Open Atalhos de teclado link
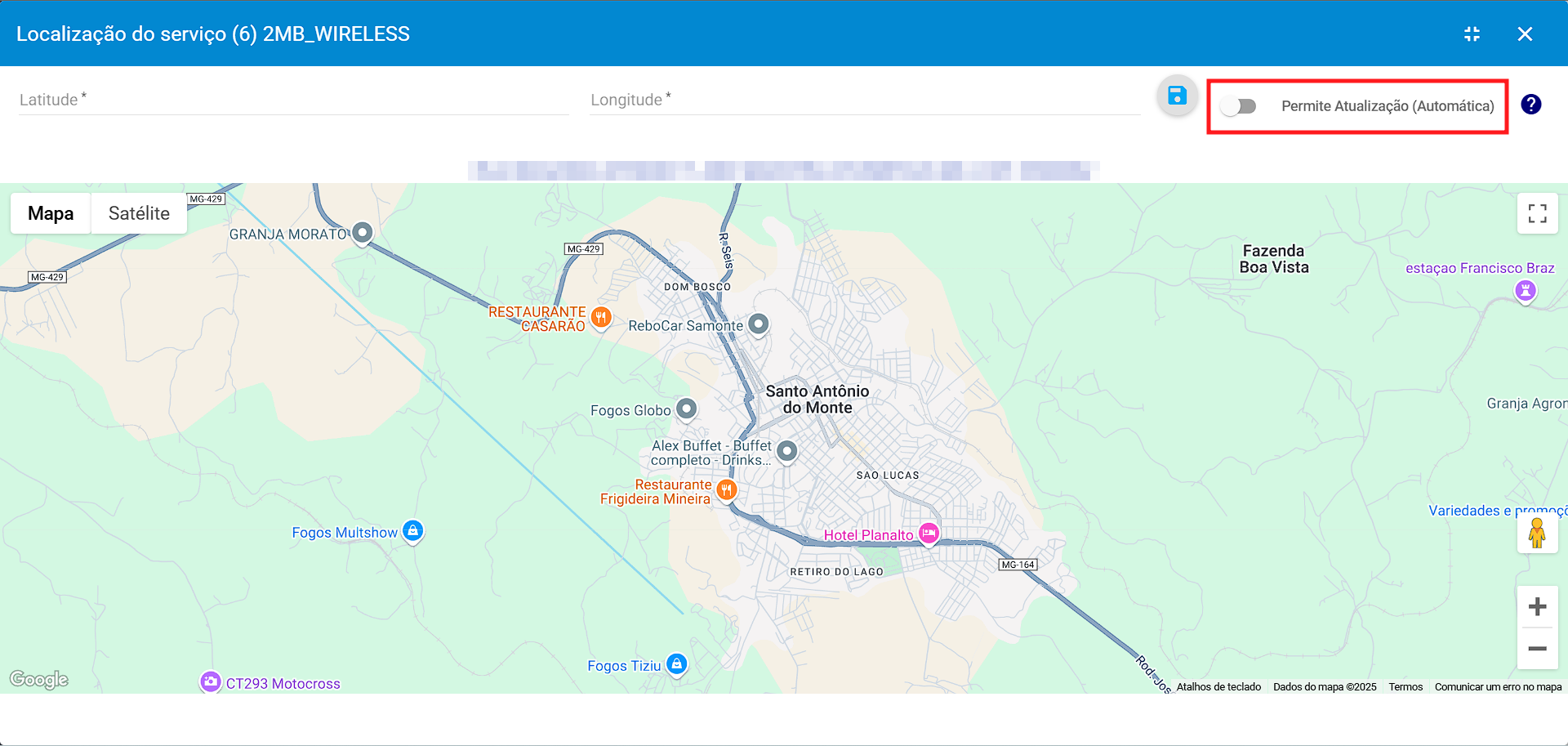 tap(1218, 687)
